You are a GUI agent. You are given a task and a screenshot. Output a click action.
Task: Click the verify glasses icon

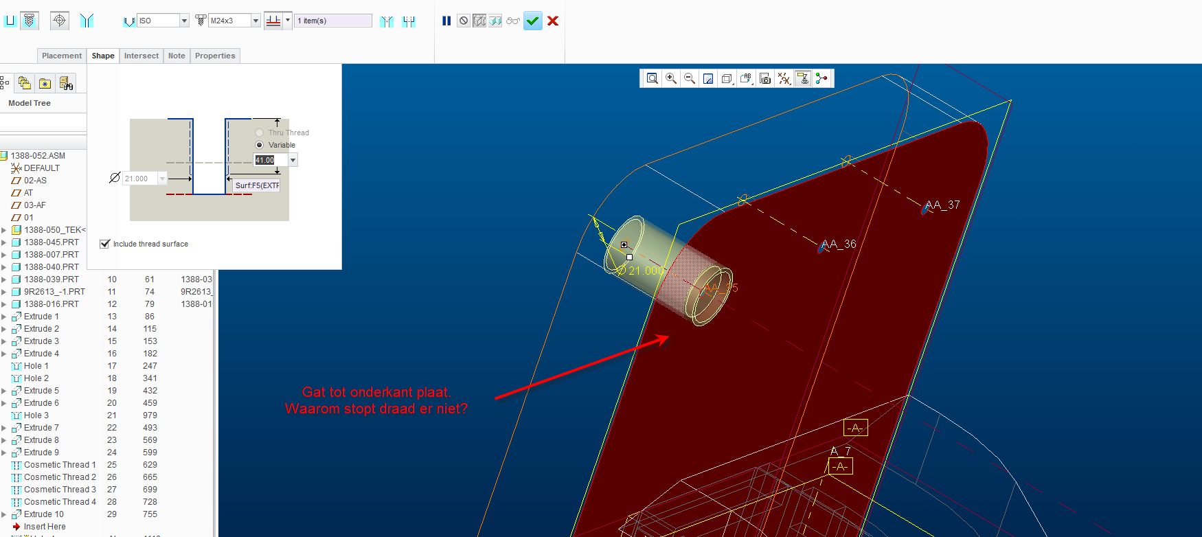[x=513, y=21]
